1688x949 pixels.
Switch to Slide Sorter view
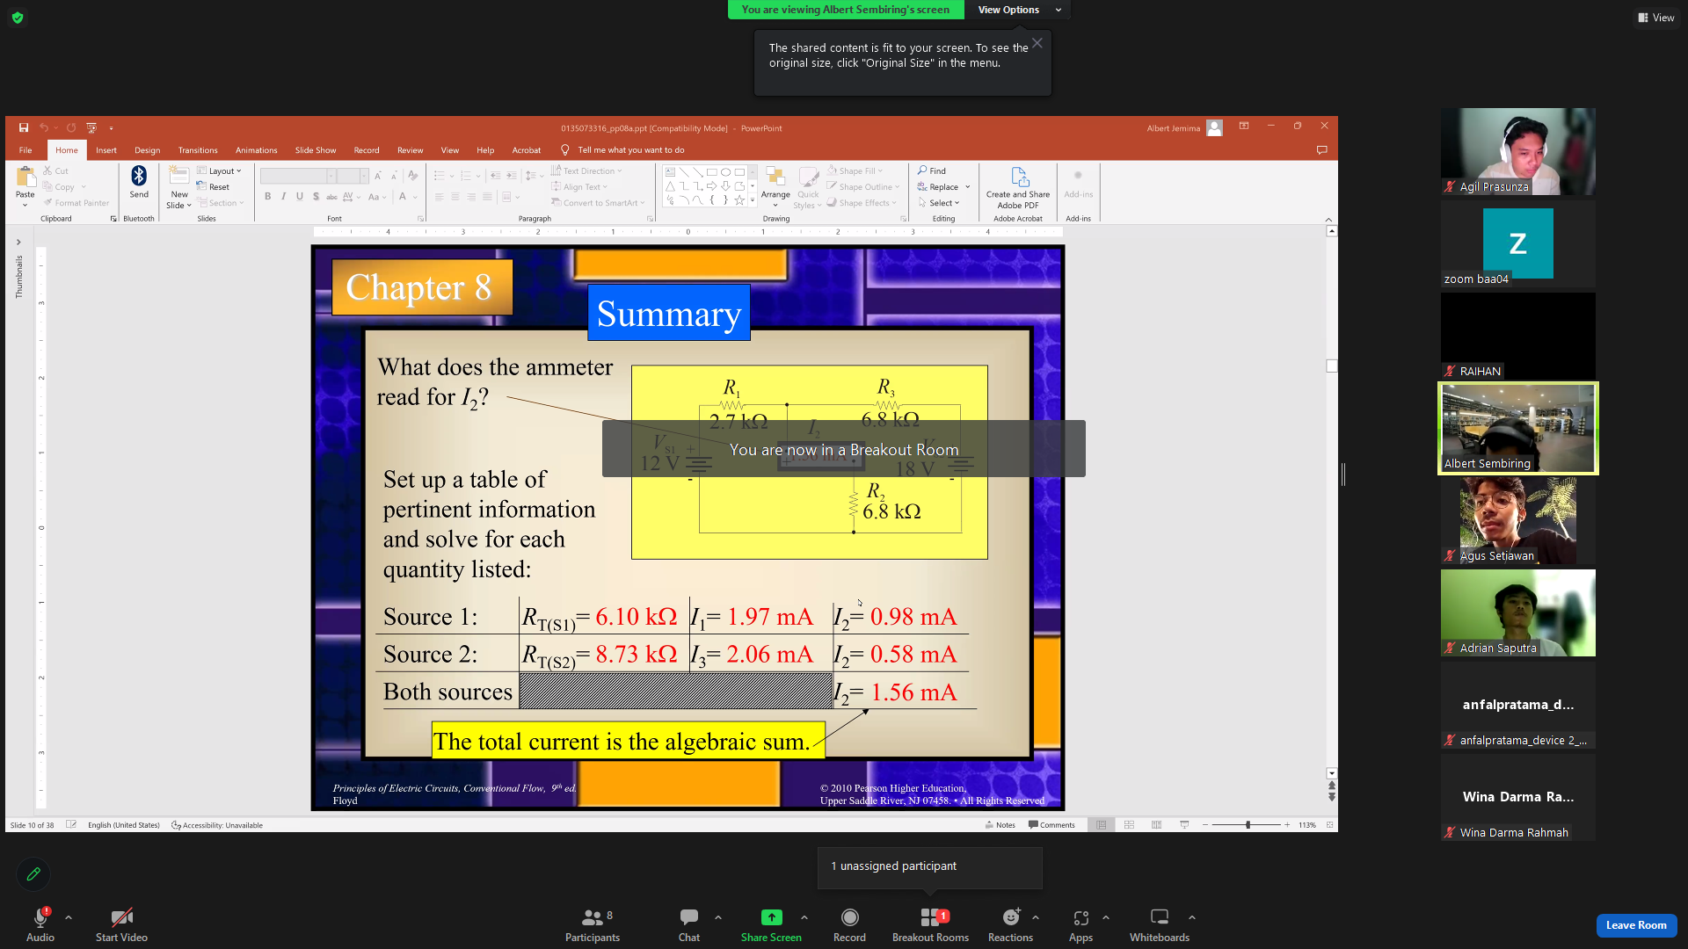1130,825
